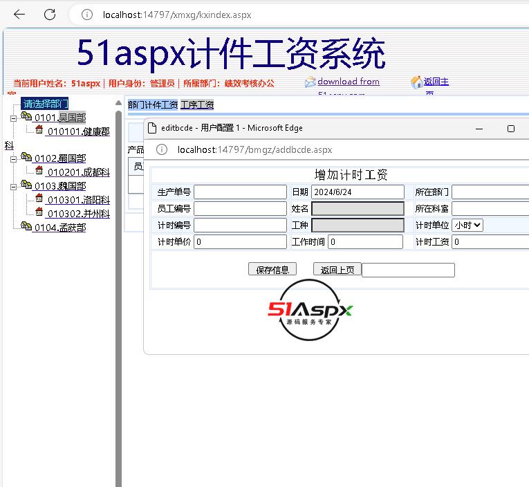Select 0102.蜀国部 department link
529x487 pixels.
click(x=60, y=158)
